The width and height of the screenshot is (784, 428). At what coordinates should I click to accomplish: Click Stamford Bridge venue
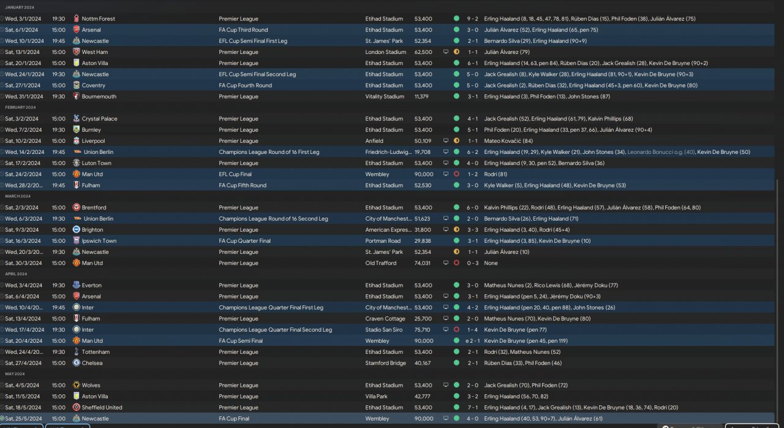pos(385,363)
